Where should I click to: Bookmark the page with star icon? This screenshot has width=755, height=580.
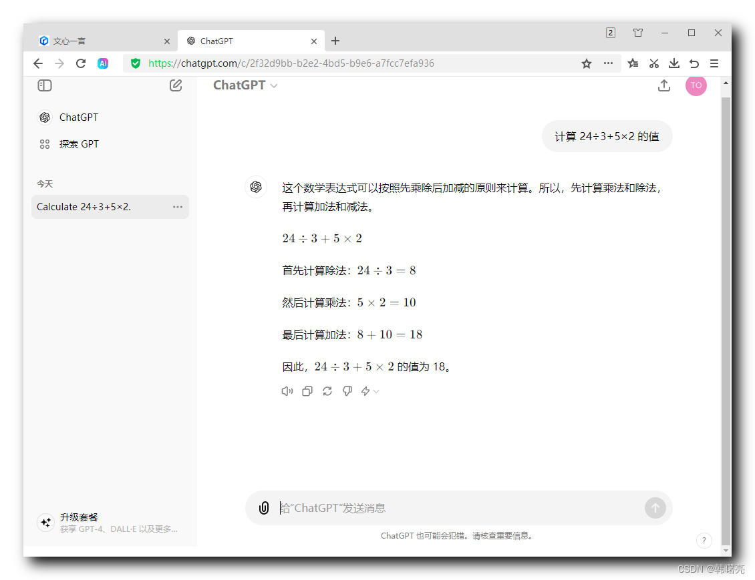586,63
